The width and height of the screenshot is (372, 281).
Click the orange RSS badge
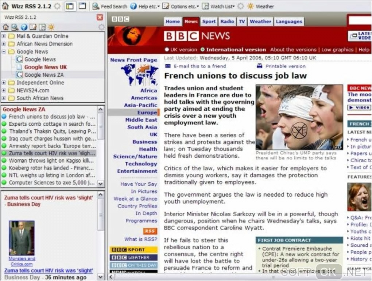pyautogui.click(x=150, y=231)
